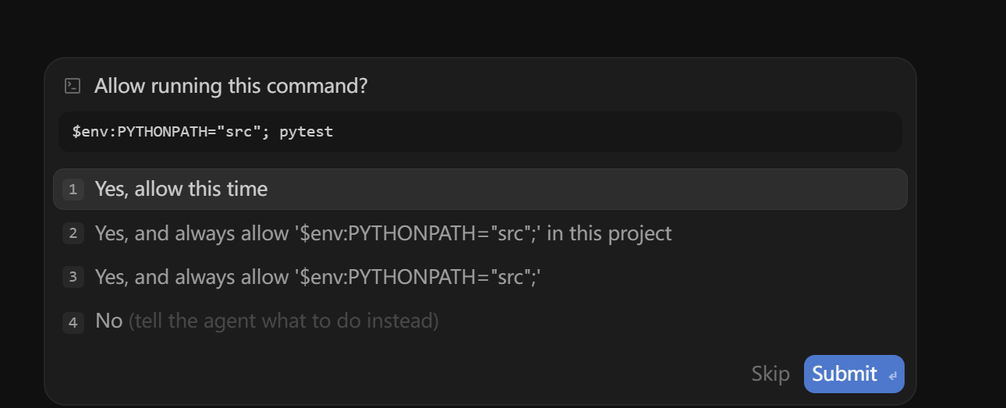1006x408 pixels.
Task: Click the number 2 shortcut badge
Action: [x=73, y=233]
